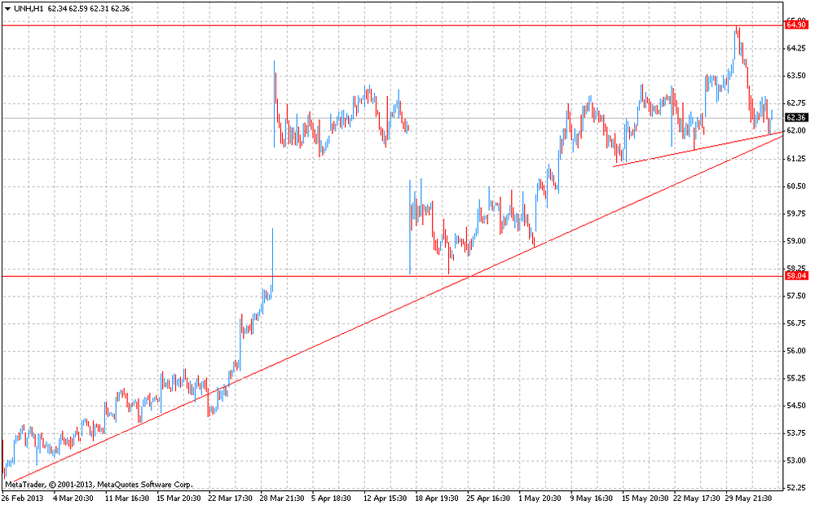The image size is (815, 505).
Task: Click the 28 Mar 21:30 time label
Action: pyautogui.click(x=282, y=498)
